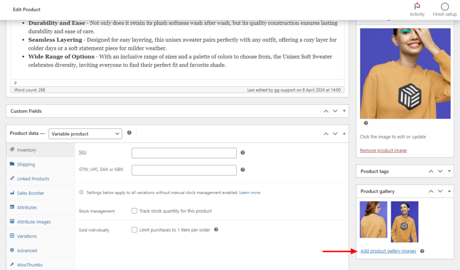Select the front-facing sweater gallery thumbnail
The height and width of the screenshot is (270, 460).
pos(404,221)
